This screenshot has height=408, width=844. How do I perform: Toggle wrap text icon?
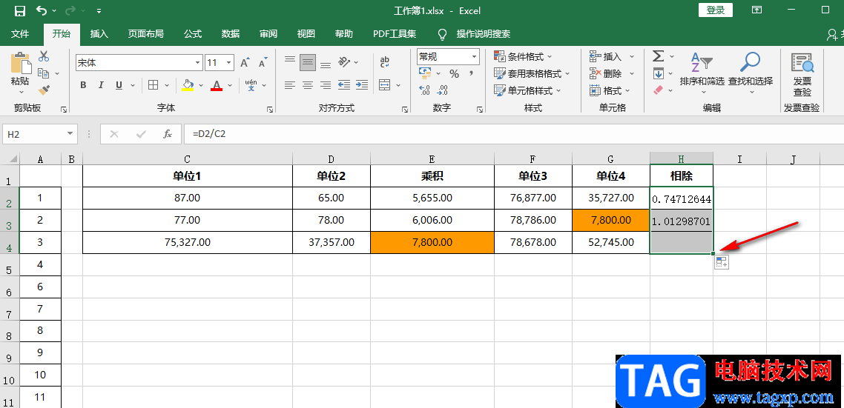point(385,61)
